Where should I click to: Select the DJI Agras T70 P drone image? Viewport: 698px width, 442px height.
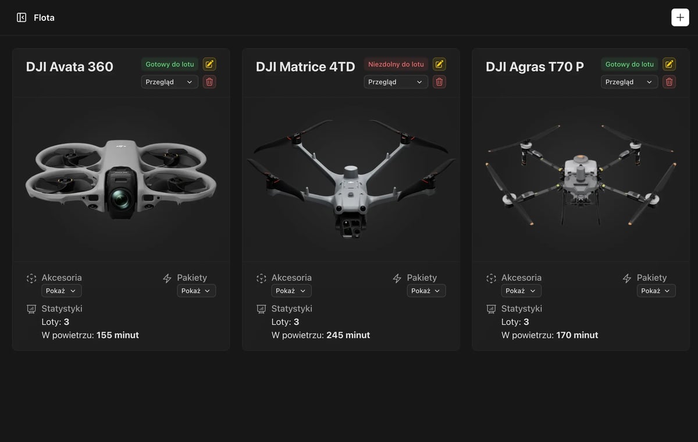click(581, 174)
